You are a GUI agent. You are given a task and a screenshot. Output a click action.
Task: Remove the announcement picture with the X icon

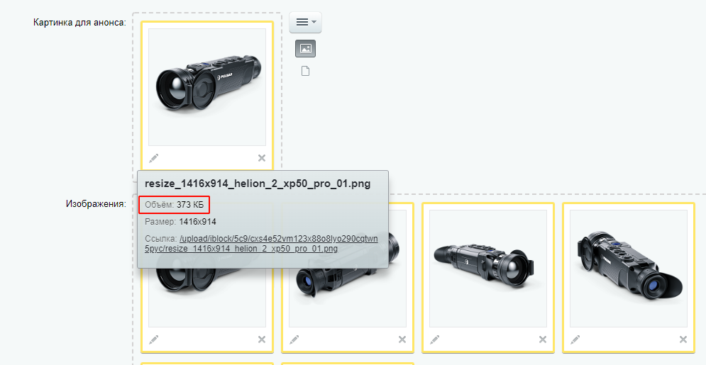262,158
